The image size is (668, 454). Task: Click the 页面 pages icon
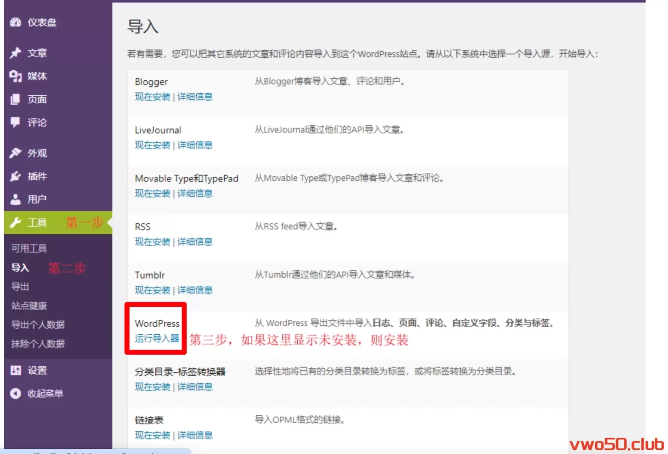click(15, 99)
